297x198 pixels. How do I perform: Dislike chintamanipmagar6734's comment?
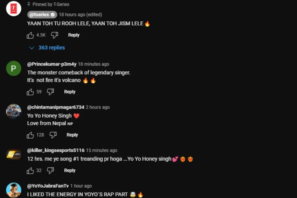(53, 135)
